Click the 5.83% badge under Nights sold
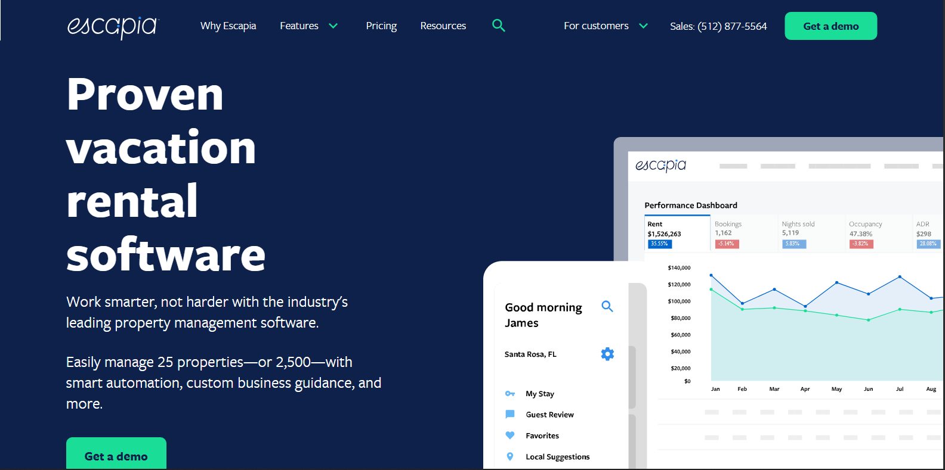This screenshot has width=945, height=470. [x=794, y=244]
